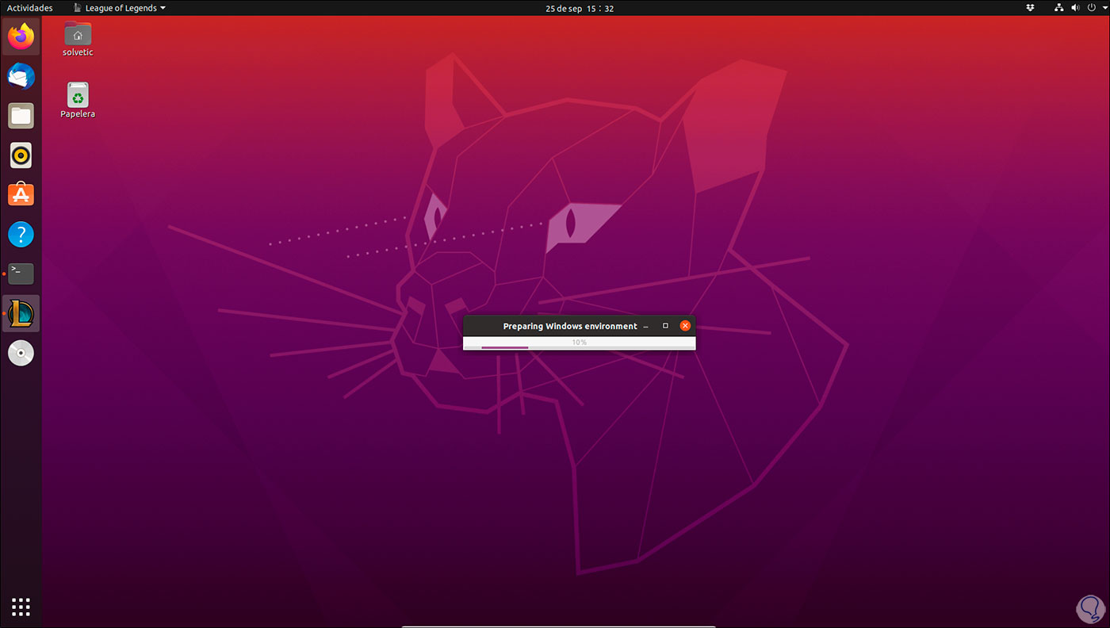The image size is (1110, 628).
Task: Open the clock calendar showing 25 de sep
Action: point(580,8)
